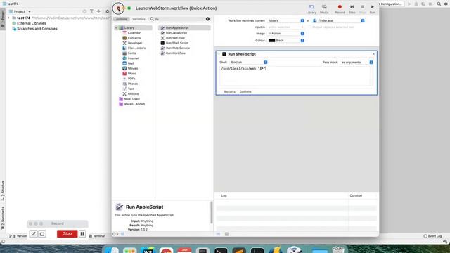The image size is (450, 253).
Task: Collapse the Run Shell Script action chevron
Action: [x=219, y=54]
